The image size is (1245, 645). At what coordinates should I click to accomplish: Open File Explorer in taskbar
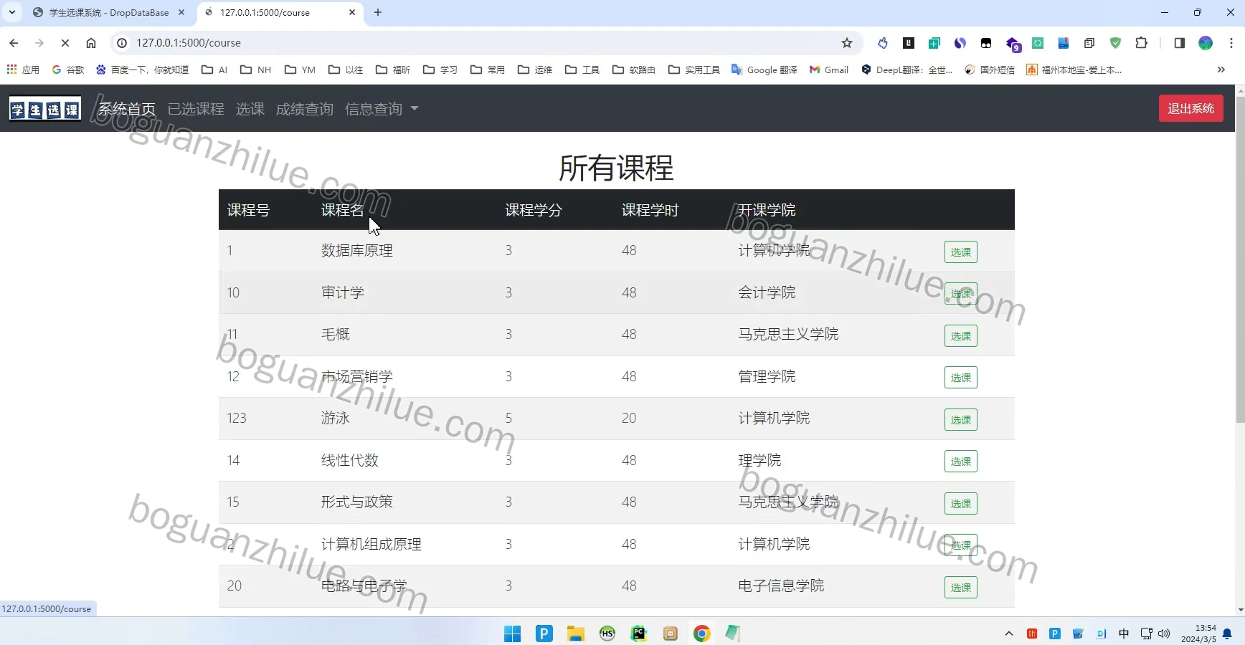tap(575, 634)
